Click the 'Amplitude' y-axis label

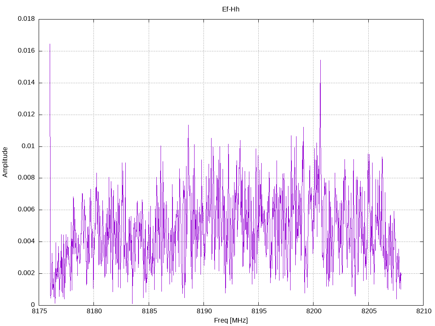[x=5, y=162]
